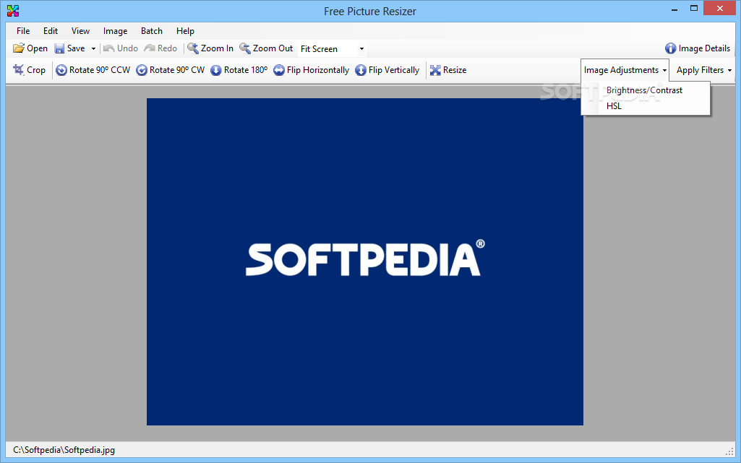Maximize the Free Picture Resizer window
The width and height of the screenshot is (741, 463).
pos(694,9)
